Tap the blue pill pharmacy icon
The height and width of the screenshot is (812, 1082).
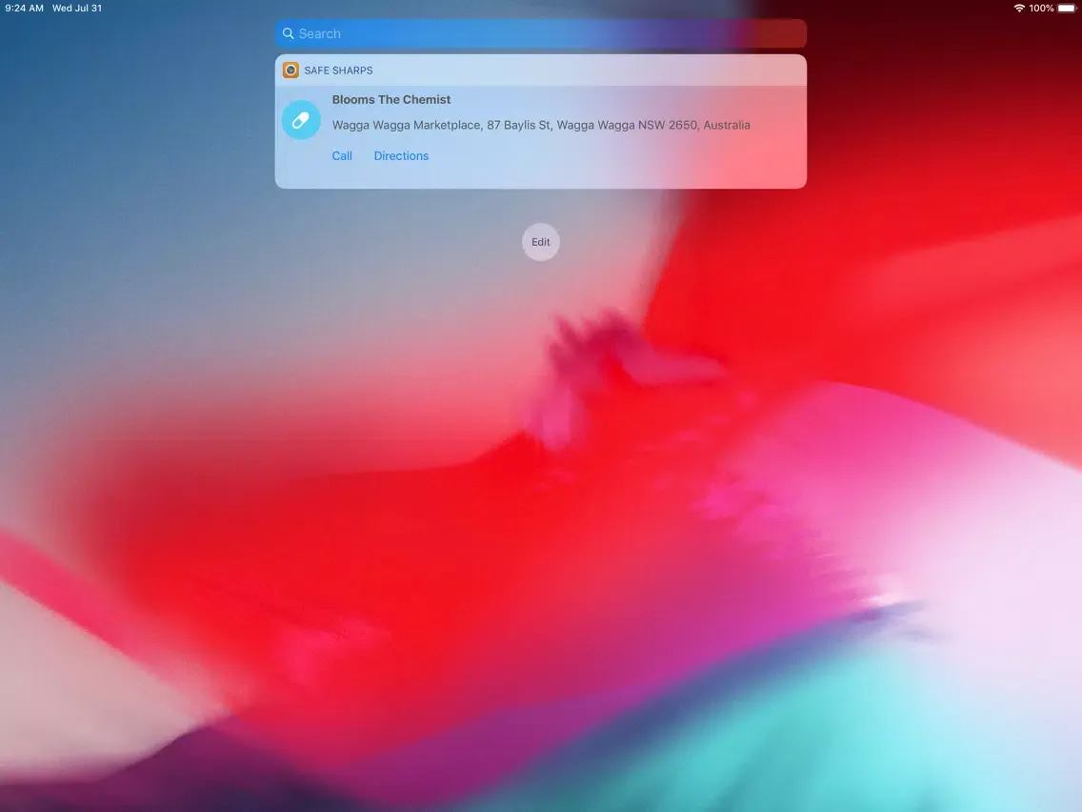coord(301,120)
